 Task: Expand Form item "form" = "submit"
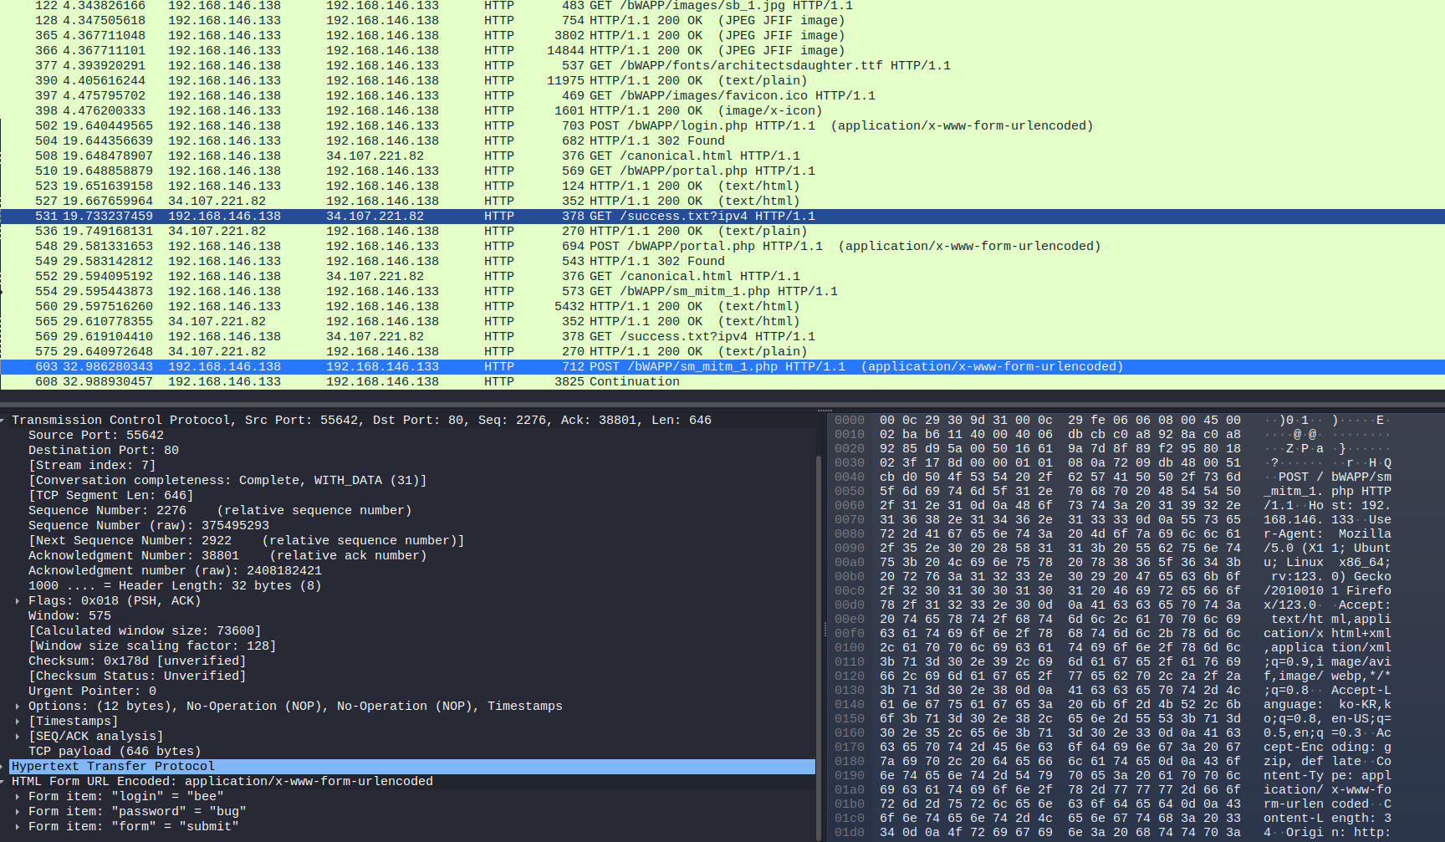click(x=18, y=826)
